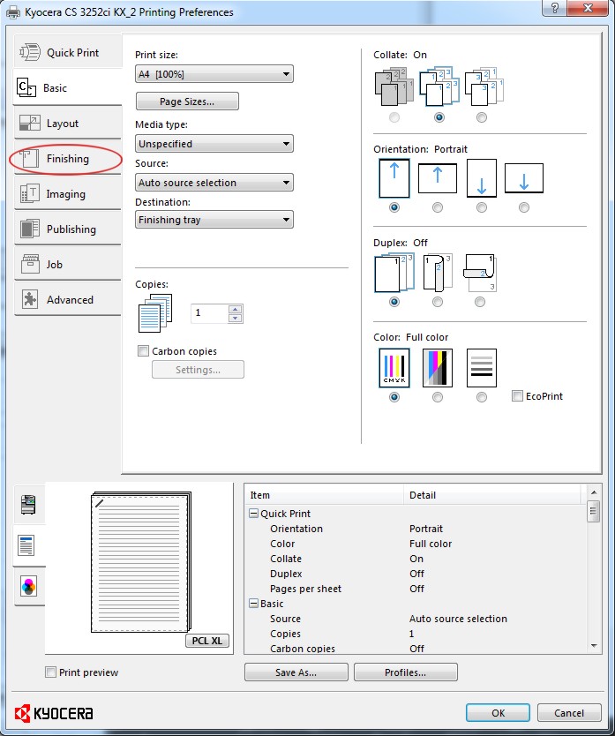Switch to the Publishing tab
This screenshot has height=736, width=615.
coord(68,229)
